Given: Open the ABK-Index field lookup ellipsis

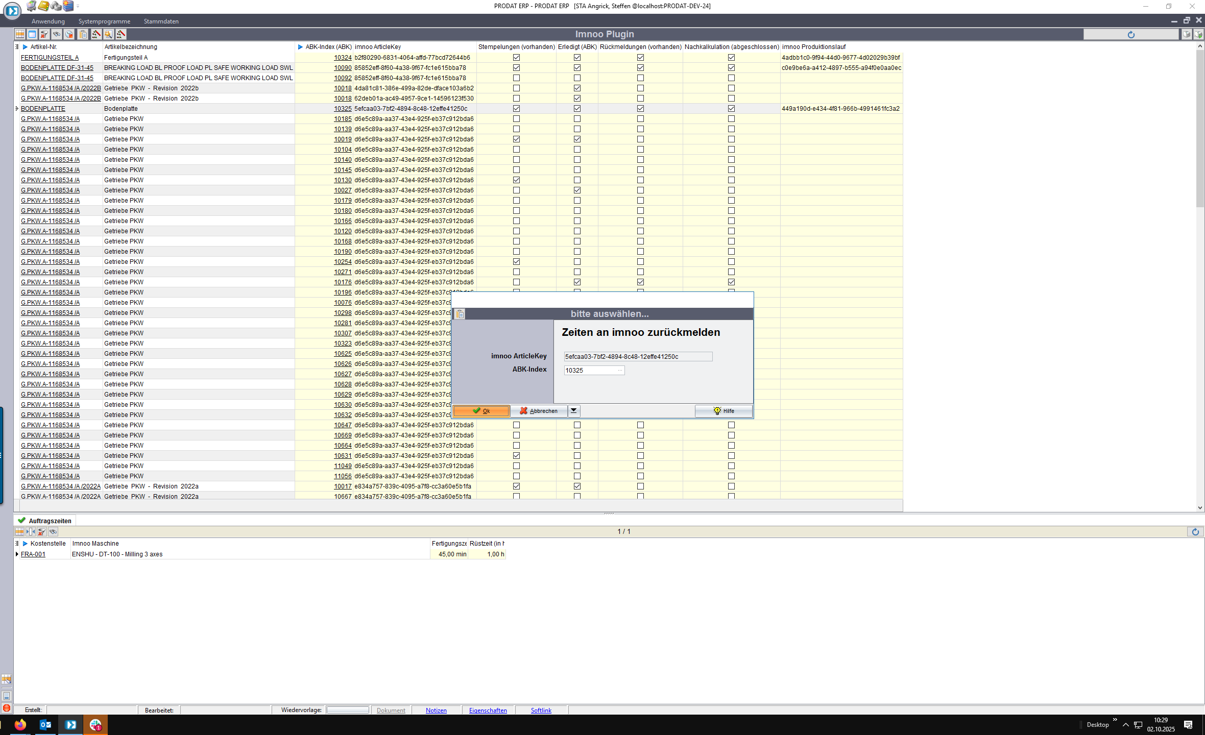Looking at the screenshot, I should click(620, 371).
